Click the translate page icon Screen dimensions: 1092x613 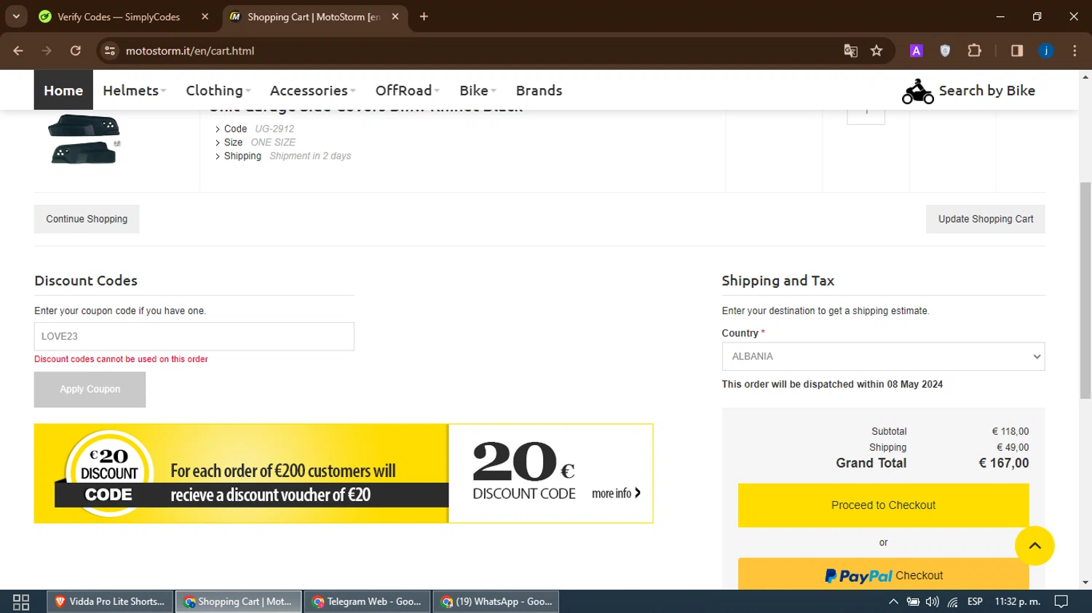[850, 51]
